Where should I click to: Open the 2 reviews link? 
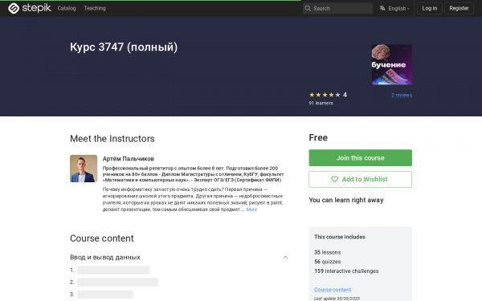pos(402,96)
